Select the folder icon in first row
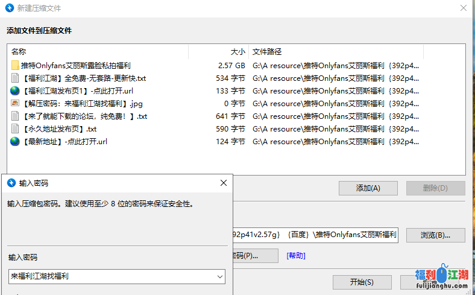The image size is (475, 295). 15,65
